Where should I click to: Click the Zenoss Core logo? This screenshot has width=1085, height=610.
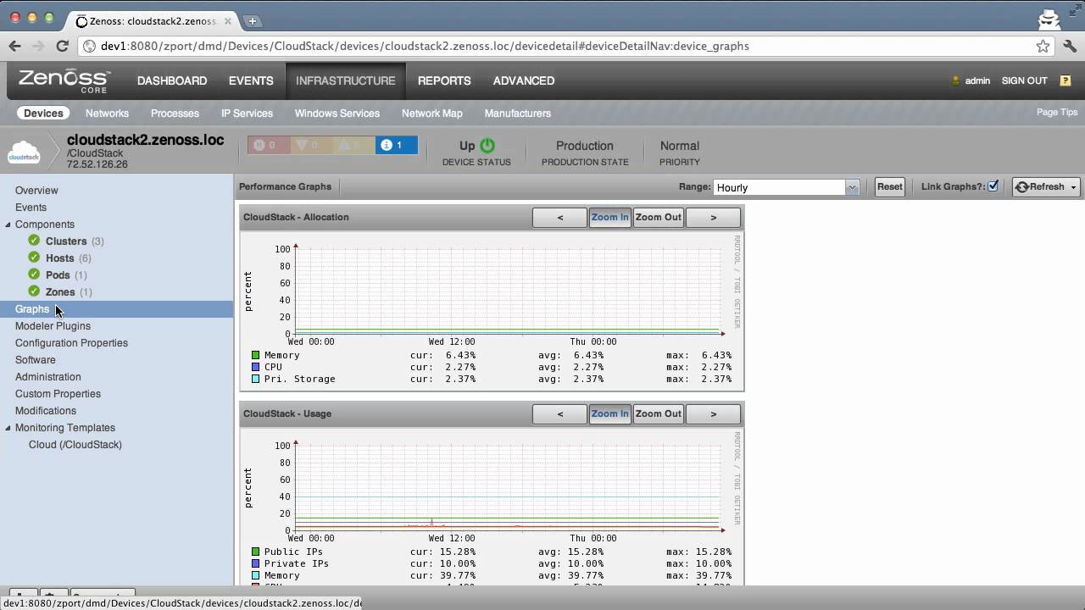click(64, 80)
